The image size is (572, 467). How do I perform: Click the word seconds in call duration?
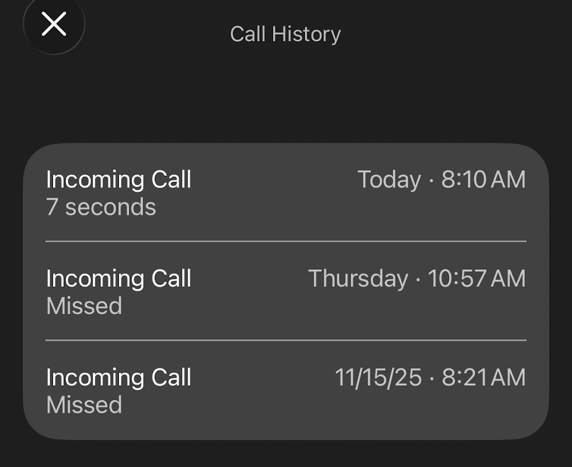click(111, 207)
